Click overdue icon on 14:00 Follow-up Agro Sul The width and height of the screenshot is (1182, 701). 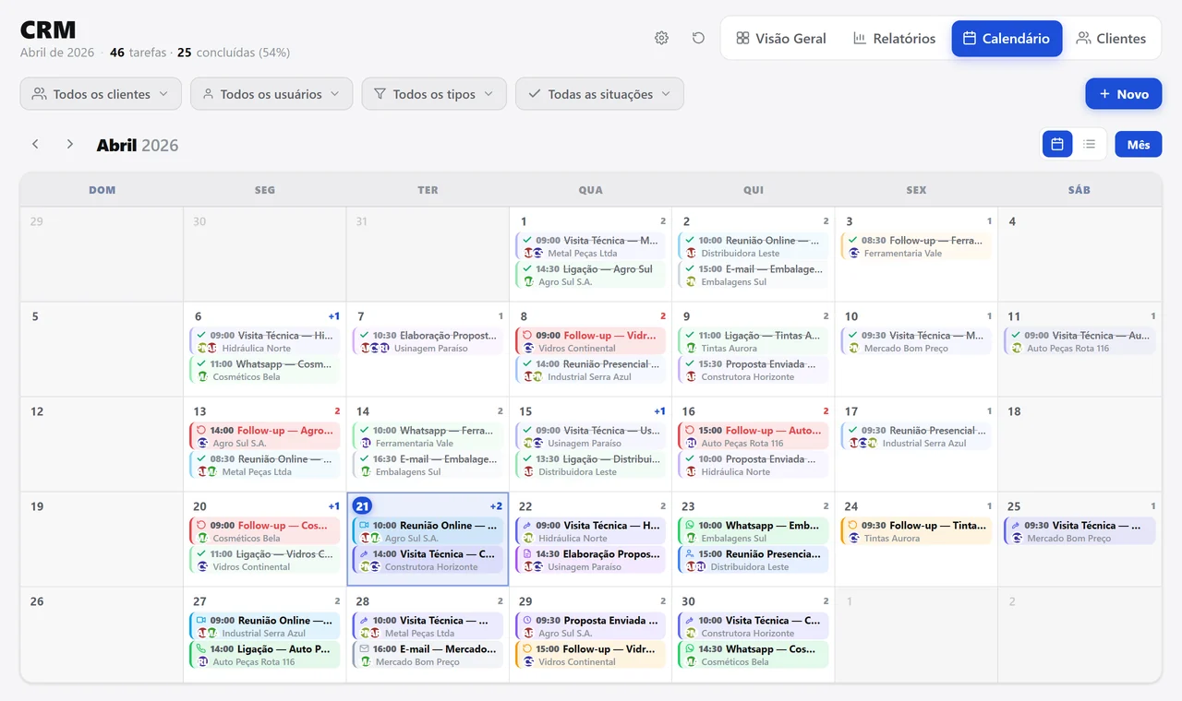click(x=201, y=431)
